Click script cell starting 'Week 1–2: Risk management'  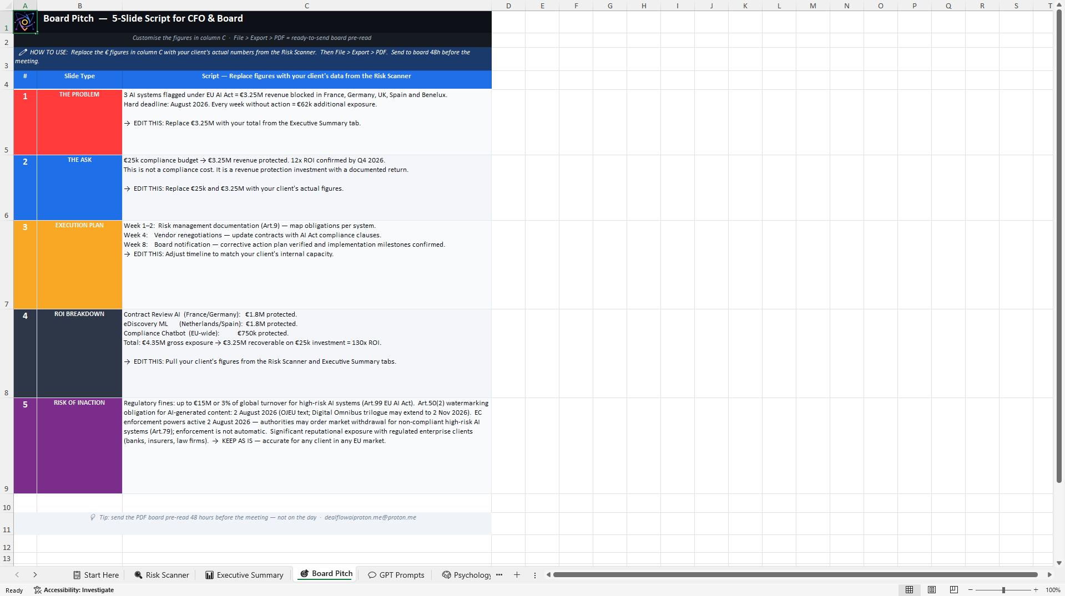(x=307, y=265)
